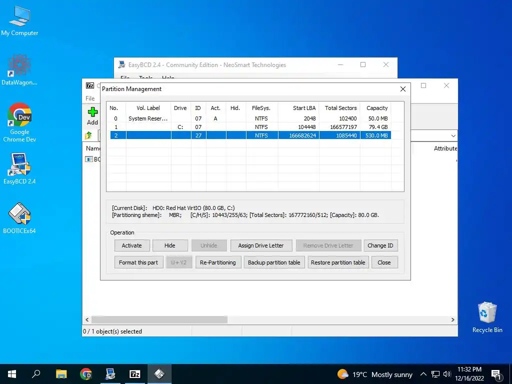Click the Change ID button
The width and height of the screenshot is (512, 384).
[x=380, y=245]
